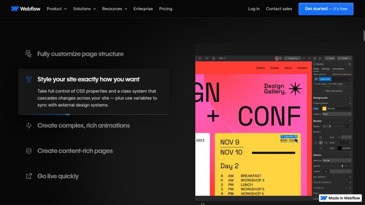Click the database icon for content-rich pages
365x205 pixels.
pos(29,151)
